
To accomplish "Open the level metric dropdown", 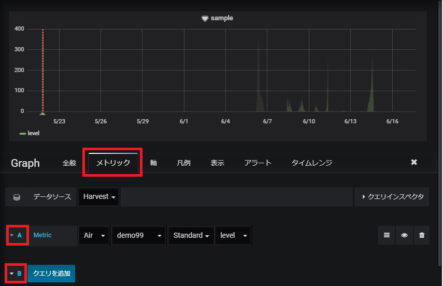I will 233,235.
